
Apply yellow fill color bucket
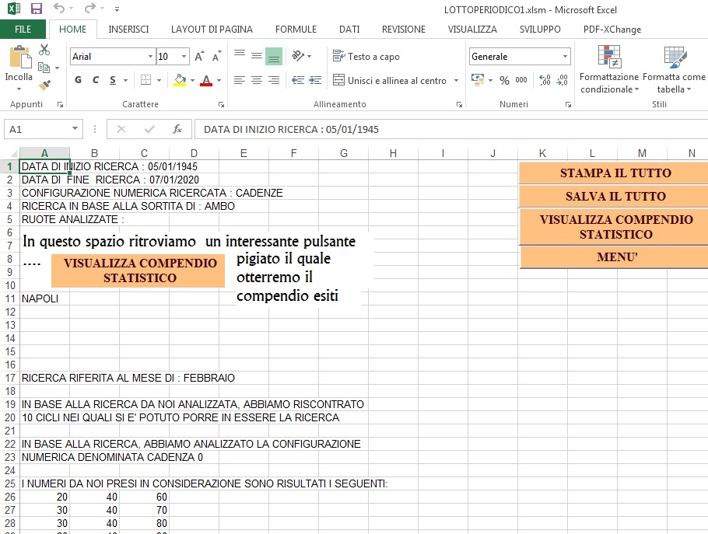tap(180, 80)
